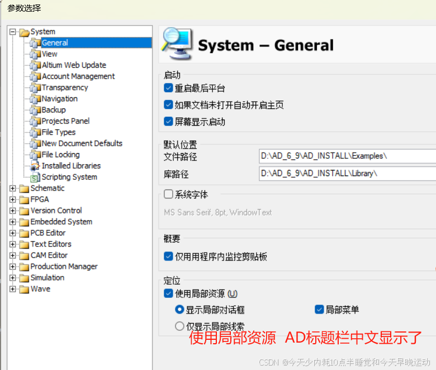Open Altium Web Update page

74,65
